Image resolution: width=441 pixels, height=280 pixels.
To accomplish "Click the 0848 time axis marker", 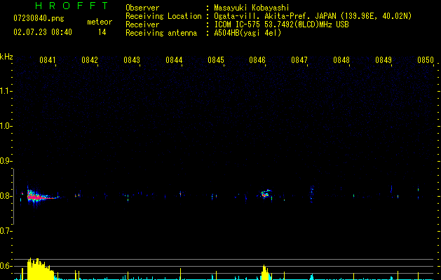I will point(341,60).
